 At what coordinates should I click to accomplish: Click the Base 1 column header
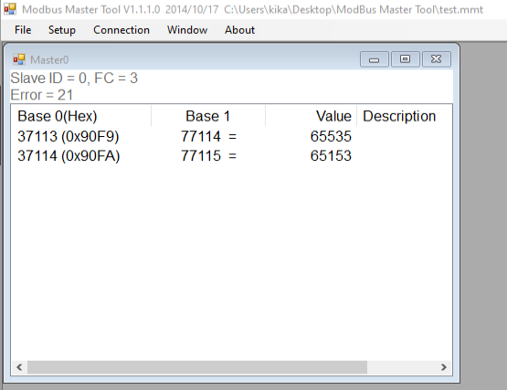click(x=208, y=116)
